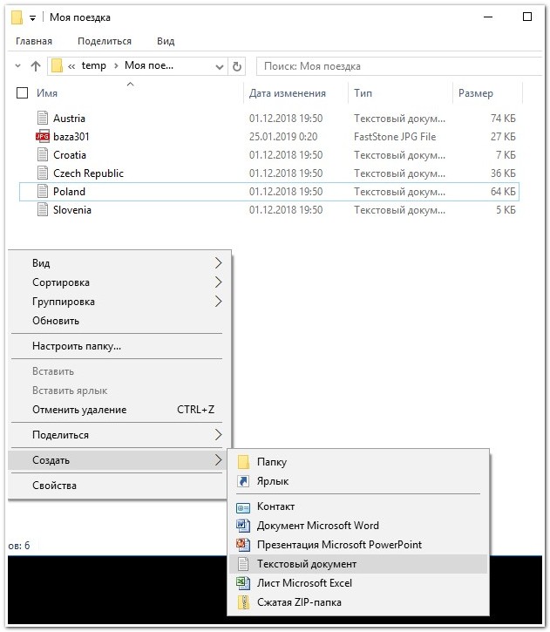Image resolution: width=550 pixels, height=632 pixels.
Task: Click the Excel sheet icon in submenu
Action: [243, 583]
